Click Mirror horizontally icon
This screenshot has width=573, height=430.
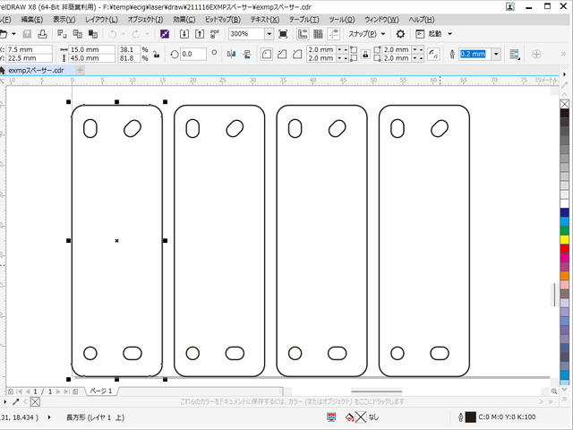(x=233, y=54)
